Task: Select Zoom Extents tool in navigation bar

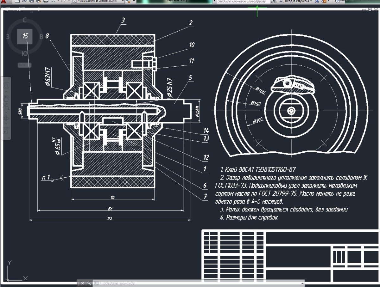Action: point(6,107)
